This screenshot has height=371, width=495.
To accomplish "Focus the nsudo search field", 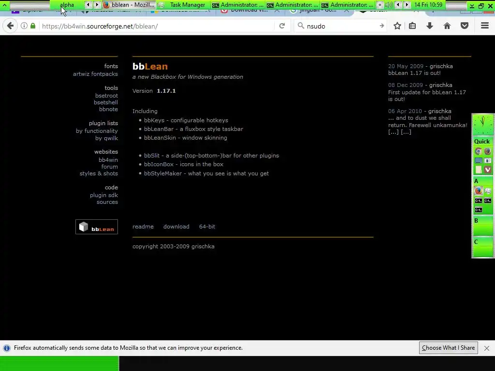I will 341,26.
